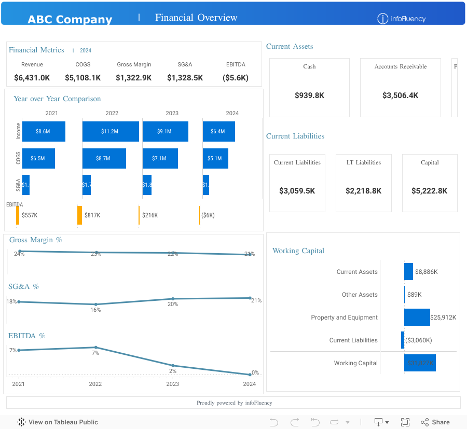Open View on Tableau Public link
This screenshot has width=467, height=429.
[x=63, y=422]
